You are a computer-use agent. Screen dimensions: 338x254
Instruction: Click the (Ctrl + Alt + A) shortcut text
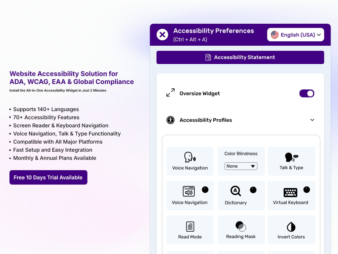point(190,40)
